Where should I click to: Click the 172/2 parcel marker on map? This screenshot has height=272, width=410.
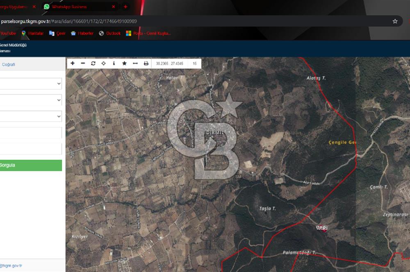coord(322,228)
